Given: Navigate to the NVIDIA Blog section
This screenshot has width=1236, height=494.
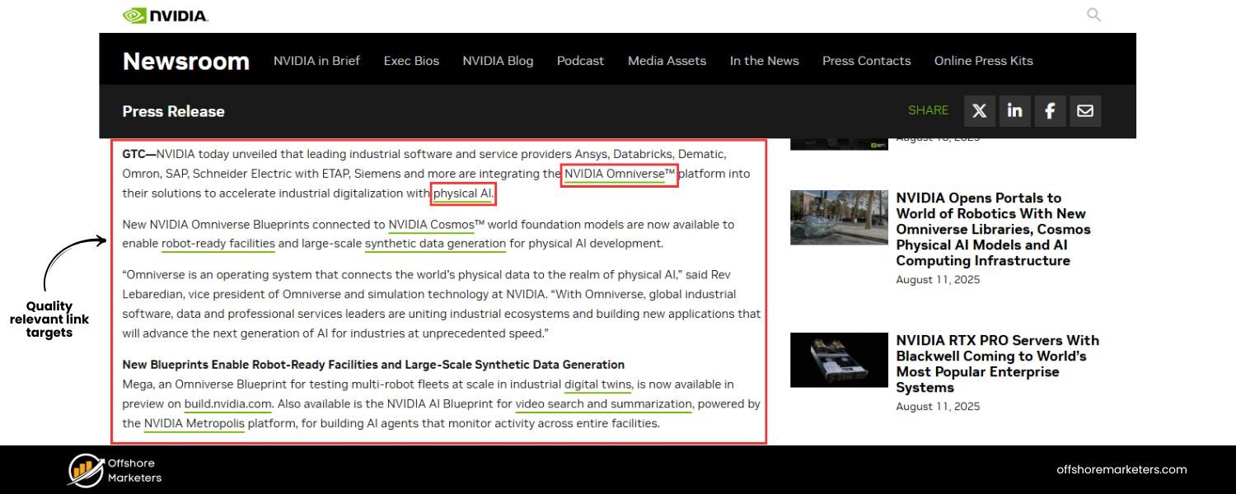Looking at the screenshot, I should coord(498,60).
